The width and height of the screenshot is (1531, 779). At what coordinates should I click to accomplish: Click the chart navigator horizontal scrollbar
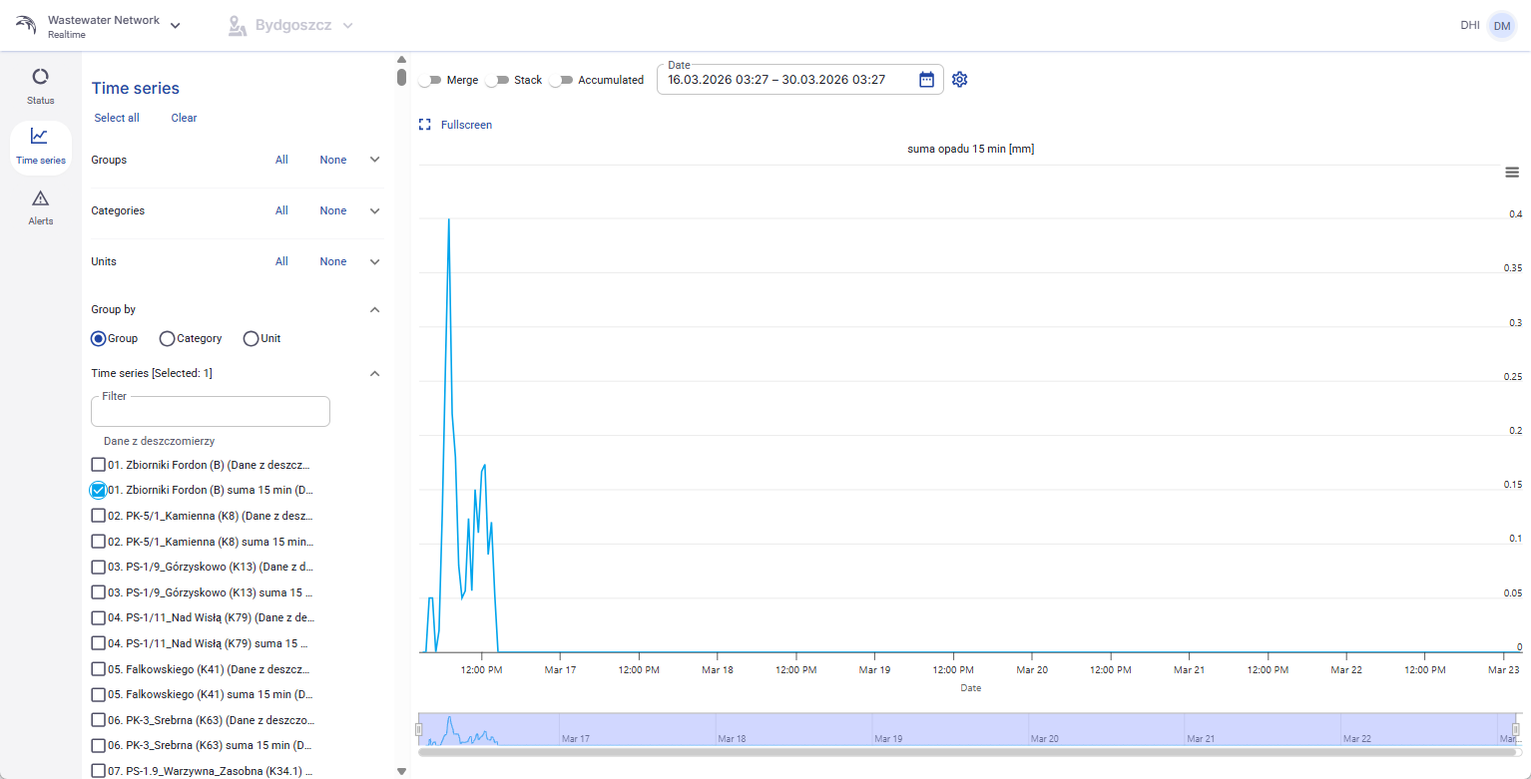[x=968, y=752]
